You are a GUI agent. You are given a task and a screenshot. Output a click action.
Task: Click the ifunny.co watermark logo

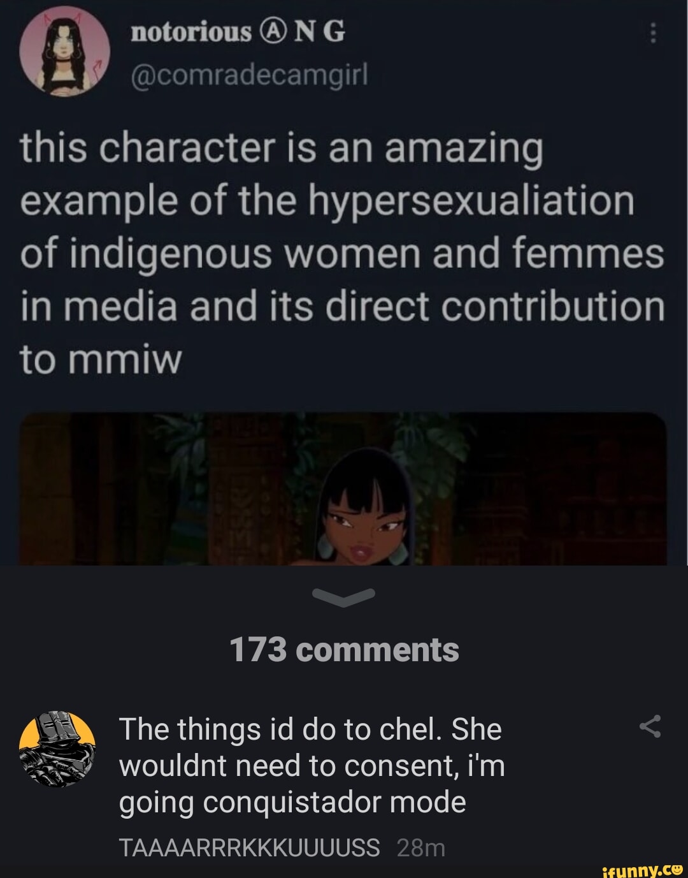pos(643,868)
